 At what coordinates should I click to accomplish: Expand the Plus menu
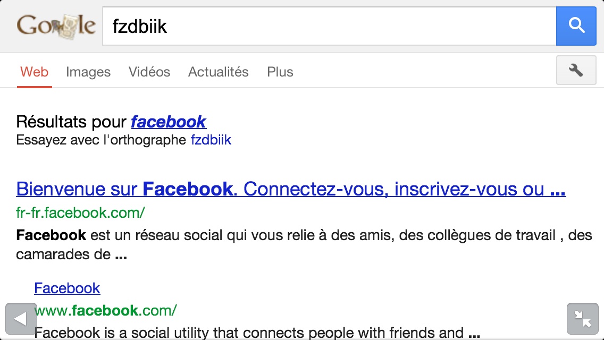point(280,72)
